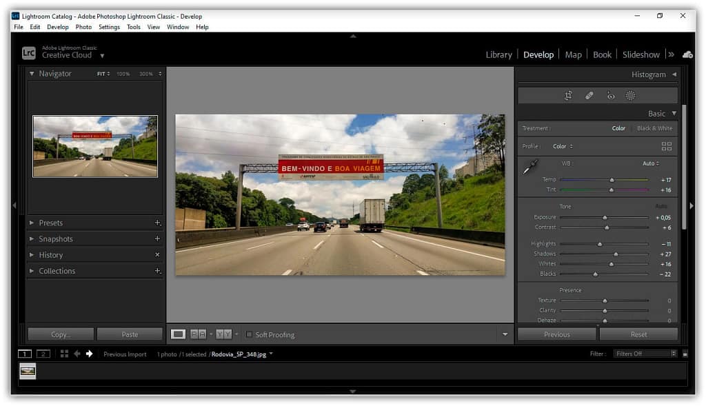This screenshot has width=706, height=406.
Task: Open the Profile Color dropdown
Action: tap(563, 146)
